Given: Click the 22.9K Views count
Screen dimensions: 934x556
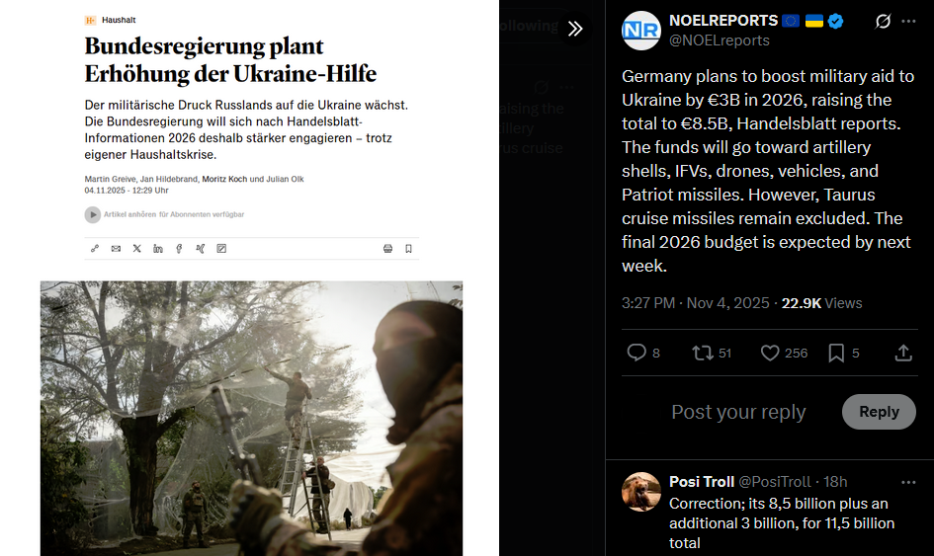Looking at the screenshot, I should tap(821, 303).
